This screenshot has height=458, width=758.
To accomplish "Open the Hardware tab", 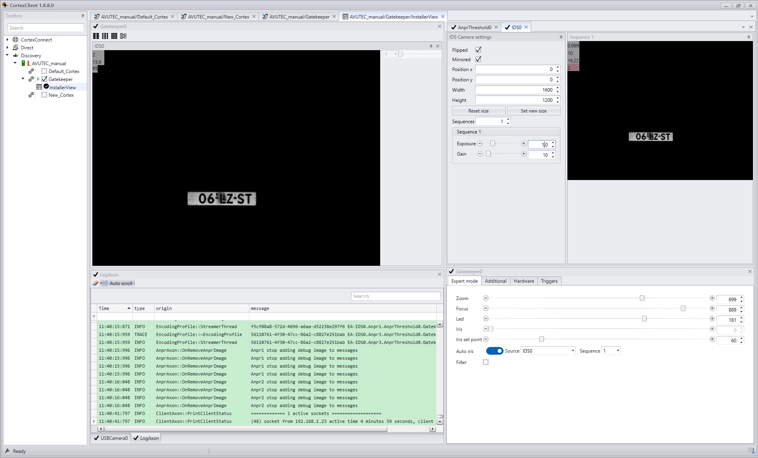I will (x=524, y=281).
